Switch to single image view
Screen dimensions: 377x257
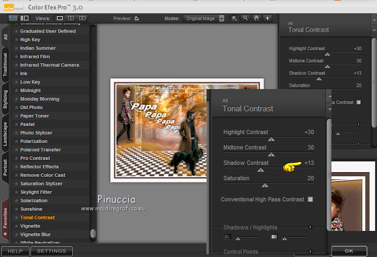pyautogui.click(x=60, y=18)
